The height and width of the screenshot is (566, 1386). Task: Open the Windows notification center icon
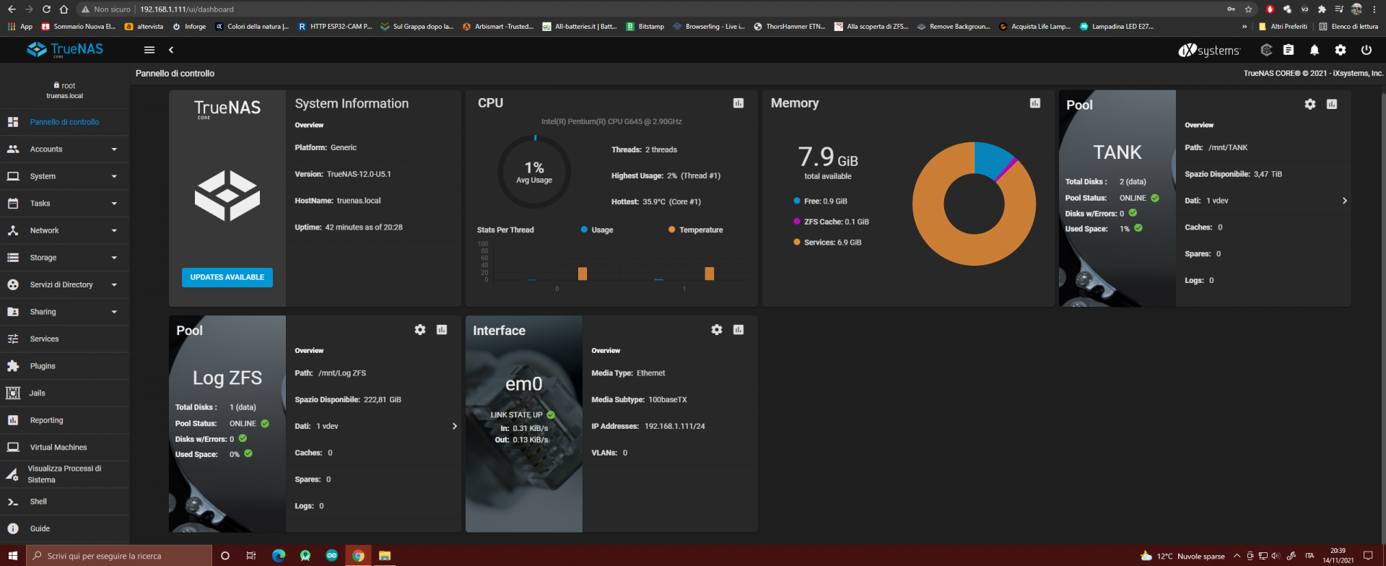click(1367, 556)
